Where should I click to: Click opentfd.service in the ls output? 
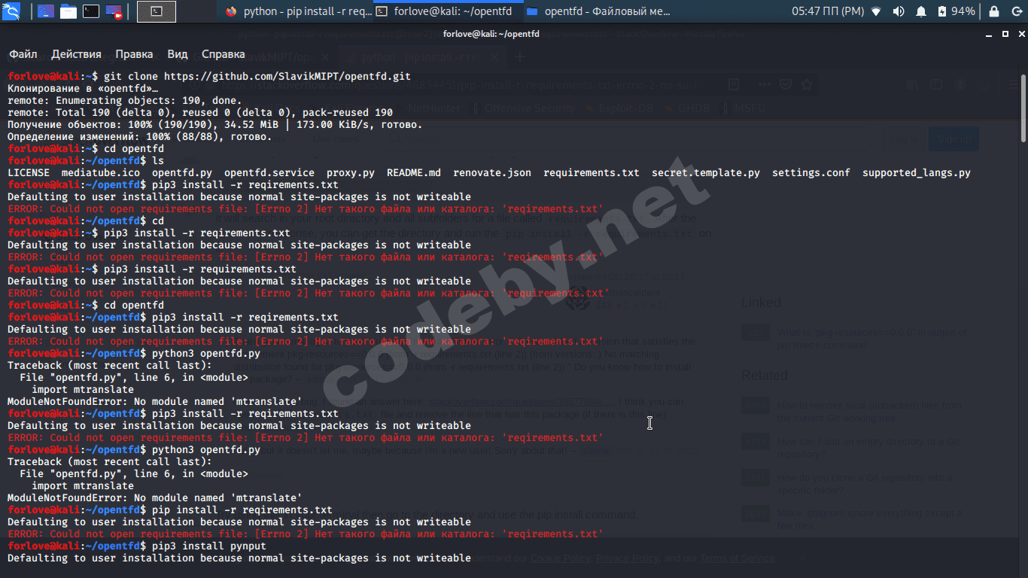click(269, 172)
